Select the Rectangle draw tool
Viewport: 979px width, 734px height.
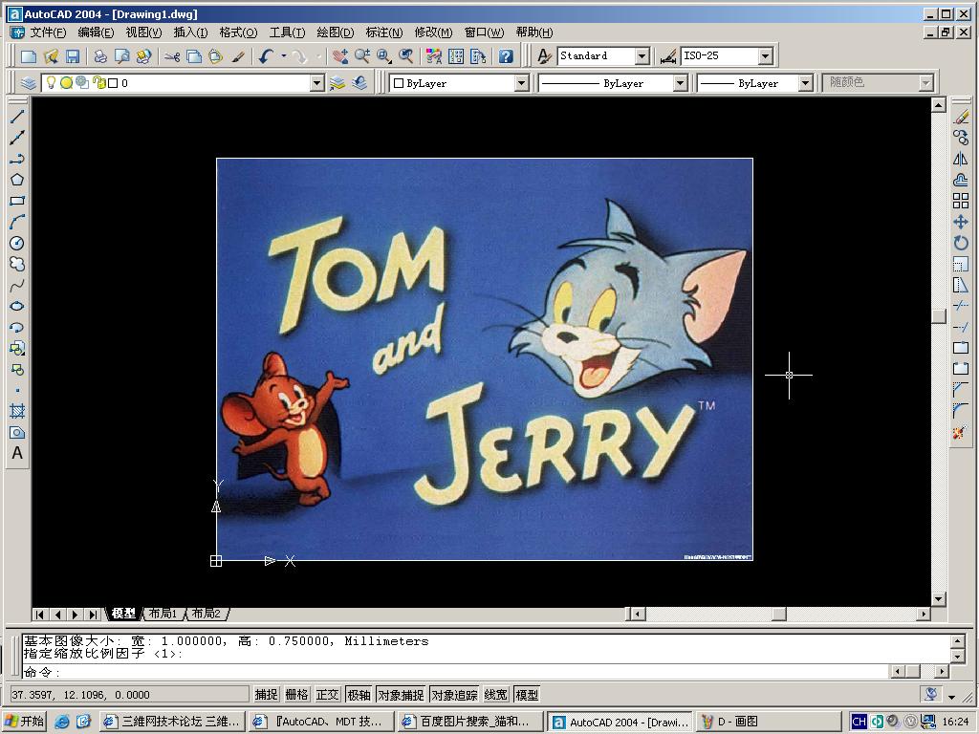[17, 201]
